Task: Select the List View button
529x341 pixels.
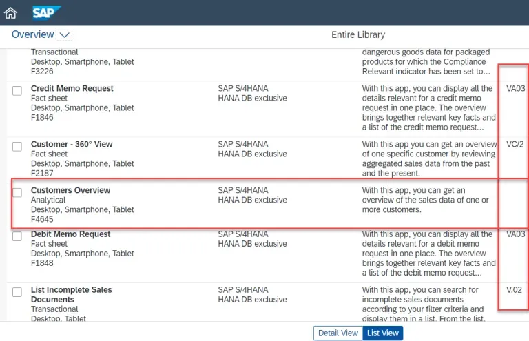Action: pos(383,333)
